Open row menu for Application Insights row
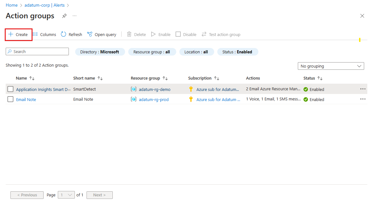373x203 pixels. point(363,89)
